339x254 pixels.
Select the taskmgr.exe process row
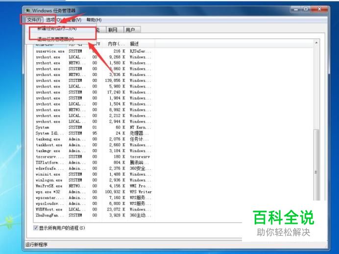coord(94,151)
